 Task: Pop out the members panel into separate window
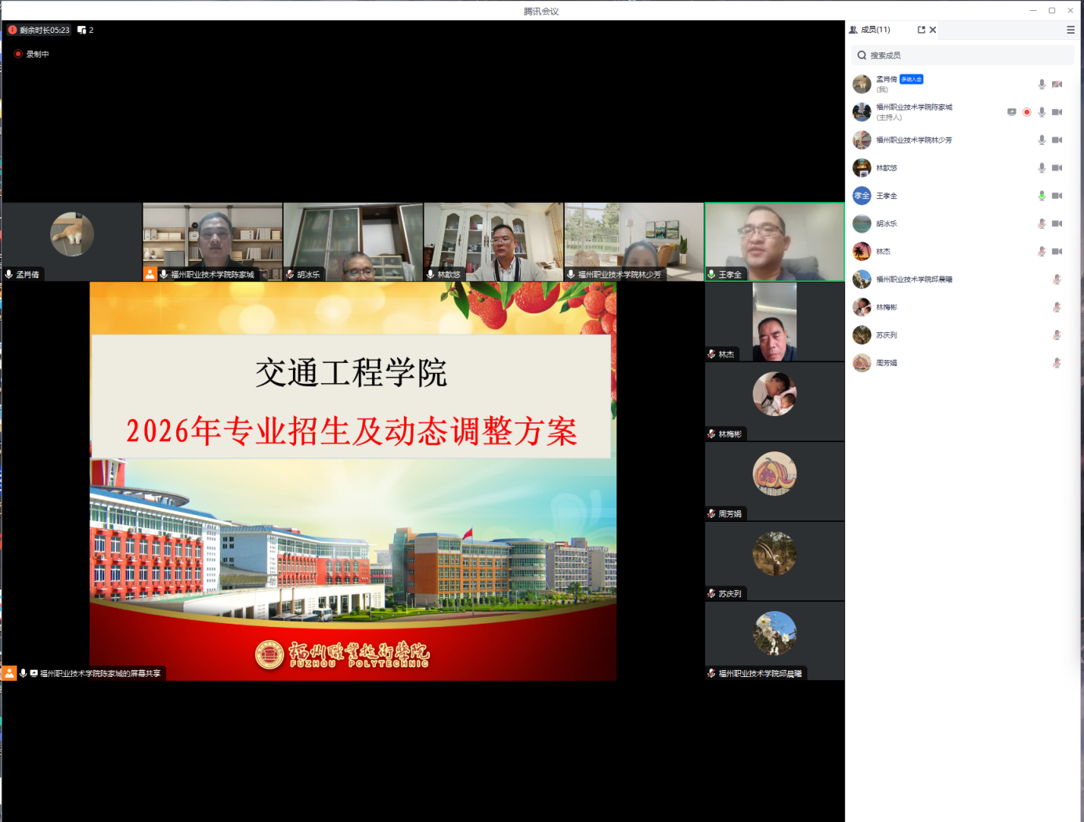[x=921, y=30]
